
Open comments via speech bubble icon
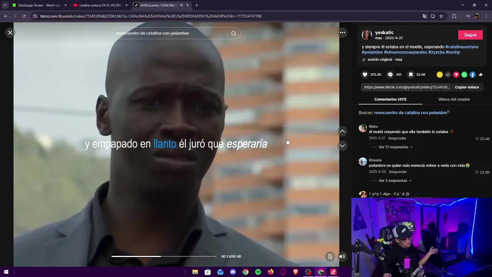pyautogui.click(x=390, y=75)
